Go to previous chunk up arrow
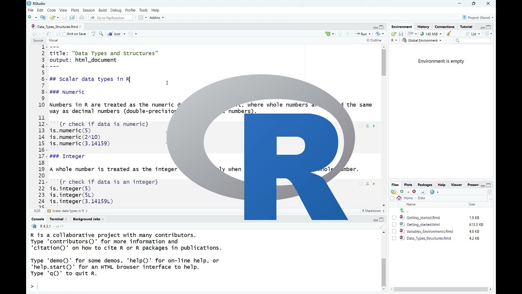The width and height of the screenshot is (522, 294). tap(340, 34)
